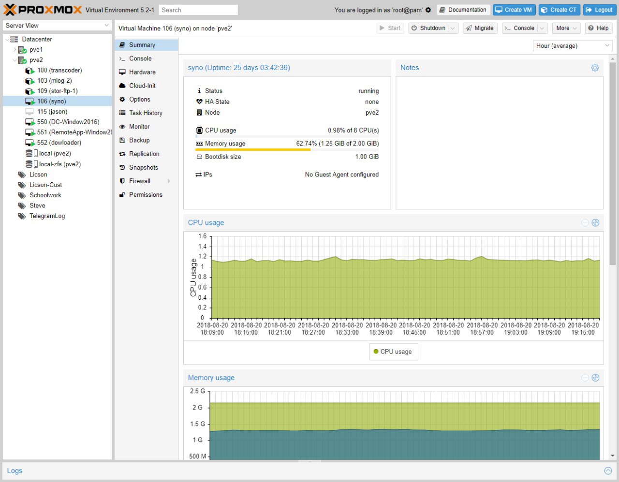Click the Logout button
This screenshot has width=619, height=482.
tap(600, 10)
